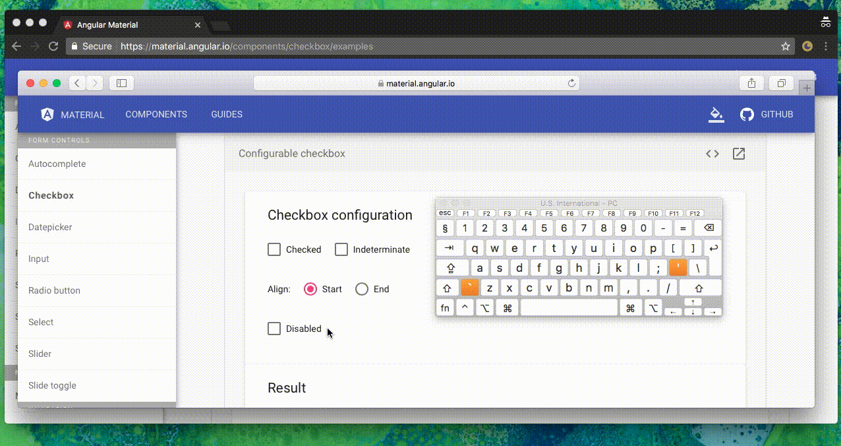The image size is (841, 446).
Task: Click Configurable checkbox title text
Action: pos(292,154)
